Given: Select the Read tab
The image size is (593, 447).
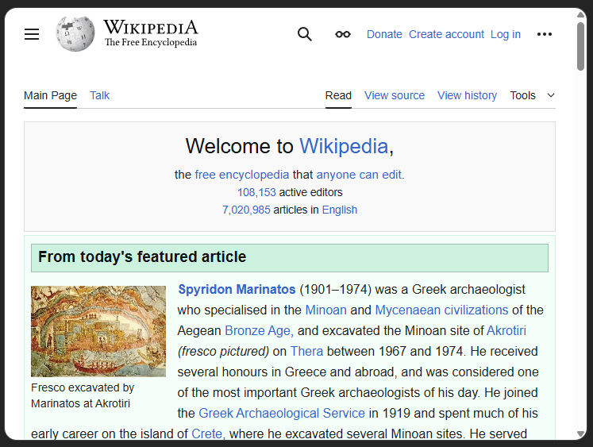Looking at the screenshot, I should pos(338,95).
